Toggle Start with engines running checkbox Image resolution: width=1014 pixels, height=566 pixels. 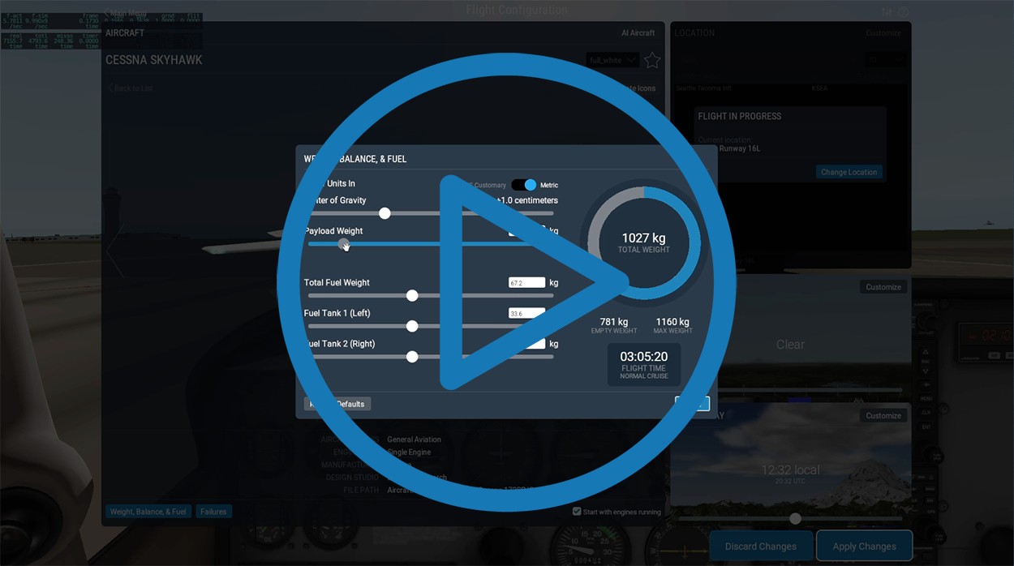coord(577,512)
